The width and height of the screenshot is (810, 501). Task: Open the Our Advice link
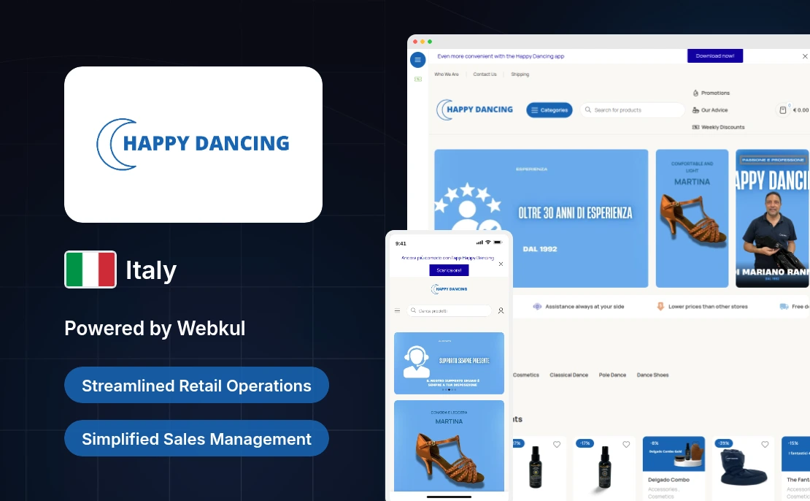pyautogui.click(x=714, y=110)
